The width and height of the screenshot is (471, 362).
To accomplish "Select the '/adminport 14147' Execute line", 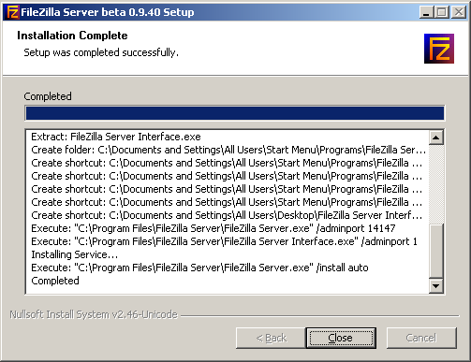I will pyautogui.click(x=213, y=228).
